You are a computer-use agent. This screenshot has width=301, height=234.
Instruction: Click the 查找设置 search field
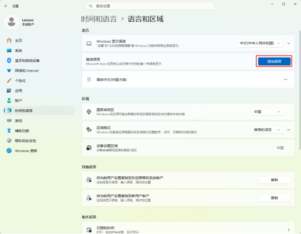pyautogui.click(x=150, y=6)
